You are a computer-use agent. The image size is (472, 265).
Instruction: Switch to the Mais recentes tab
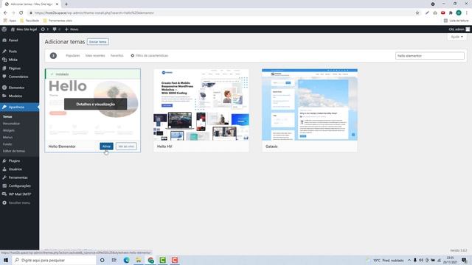point(95,56)
